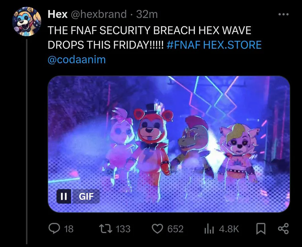Repost the tweet using the retweet icon
The width and height of the screenshot is (302, 247).
(x=105, y=229)
